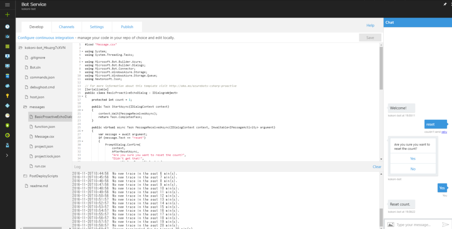The image size is (452, 229).
Task: Fold code at line 3 arrow
Action: pos(83,51)
